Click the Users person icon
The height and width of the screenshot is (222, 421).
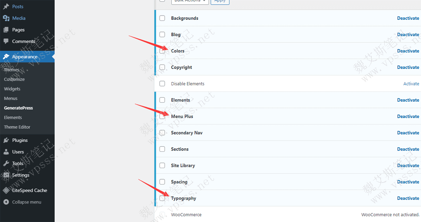(x=6, y=152)
